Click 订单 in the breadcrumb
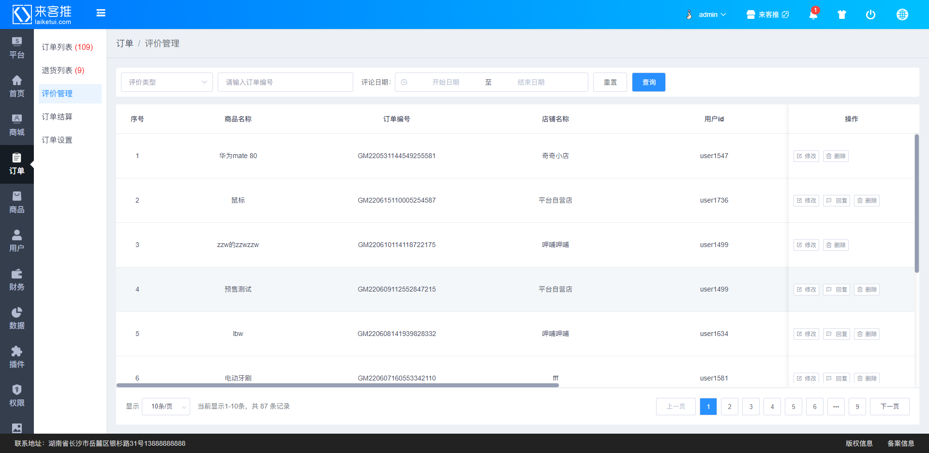Viewport: 929px width, 453px height. (x=124, y=44)
